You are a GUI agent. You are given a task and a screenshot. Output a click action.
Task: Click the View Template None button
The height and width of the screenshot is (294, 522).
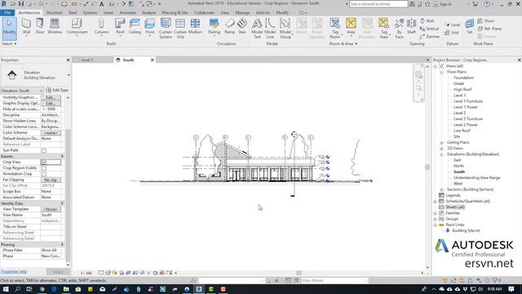tap(51, 209)
